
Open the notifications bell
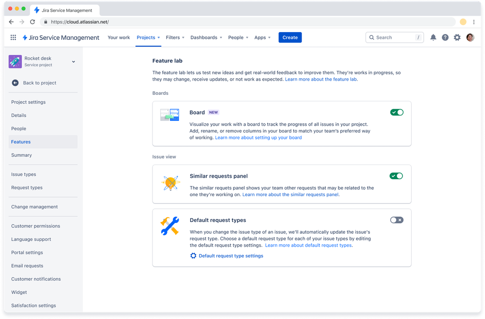433,37
